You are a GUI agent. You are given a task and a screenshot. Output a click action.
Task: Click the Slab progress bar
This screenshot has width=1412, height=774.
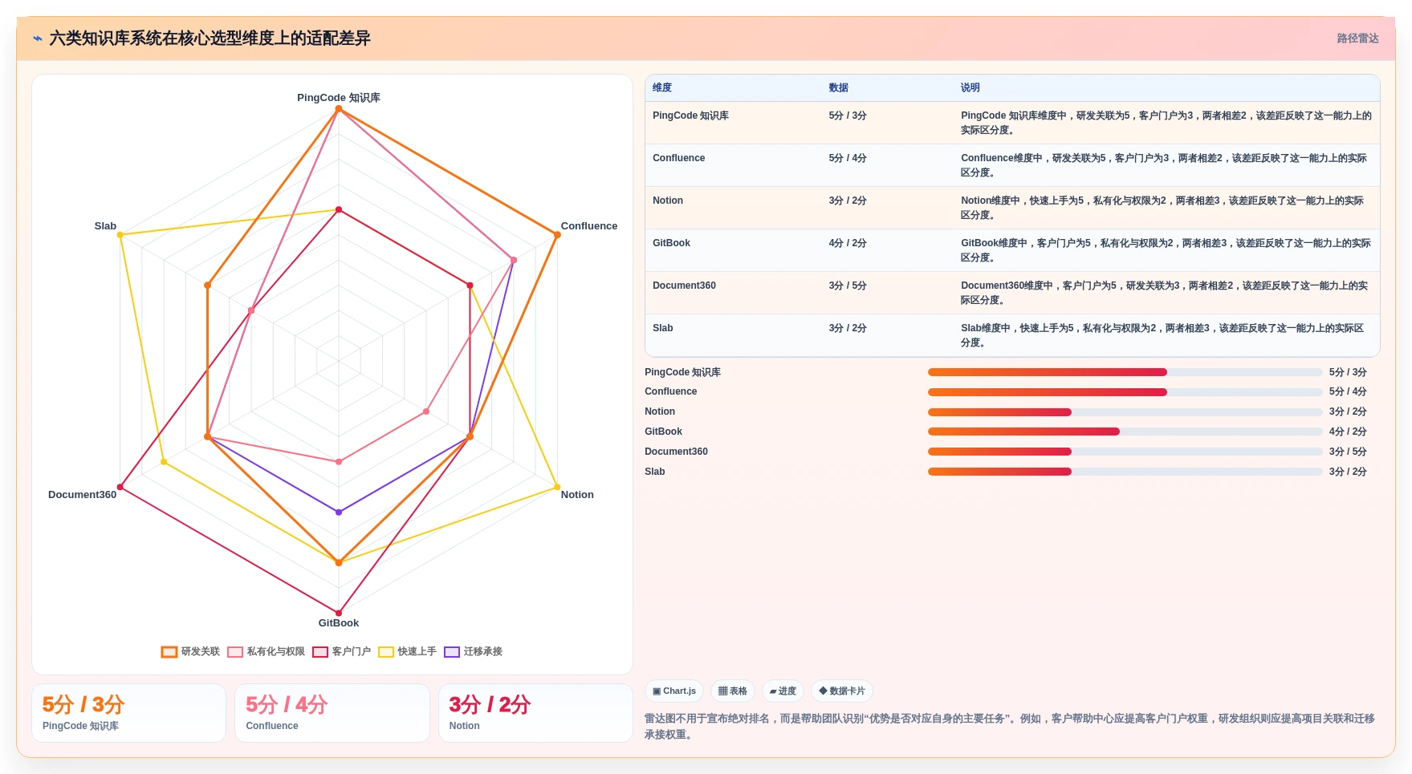coord(1125,472)
